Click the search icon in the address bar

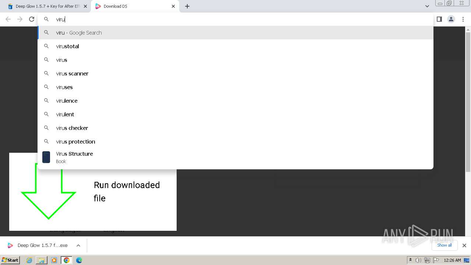pyautogui.click(x=46, y=19)
